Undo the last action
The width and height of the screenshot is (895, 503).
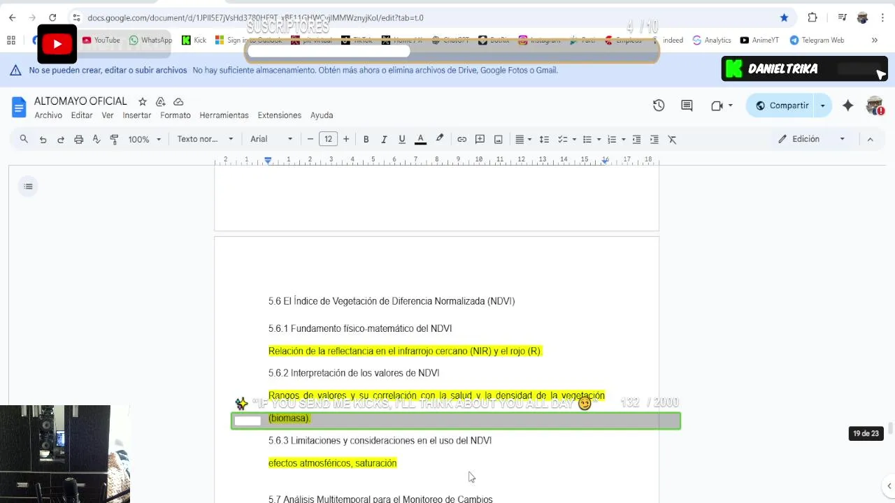[43, 139]
